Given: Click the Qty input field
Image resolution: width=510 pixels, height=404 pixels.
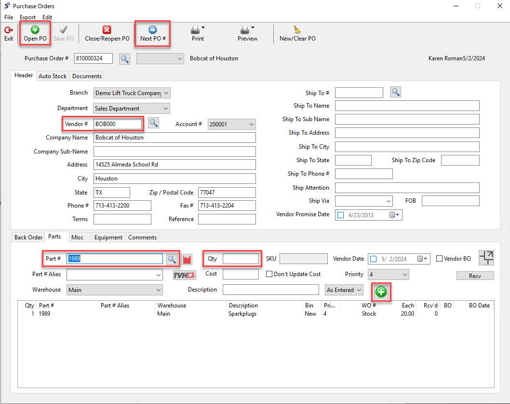Looking at the screenshot, I should tap(241, 259).
